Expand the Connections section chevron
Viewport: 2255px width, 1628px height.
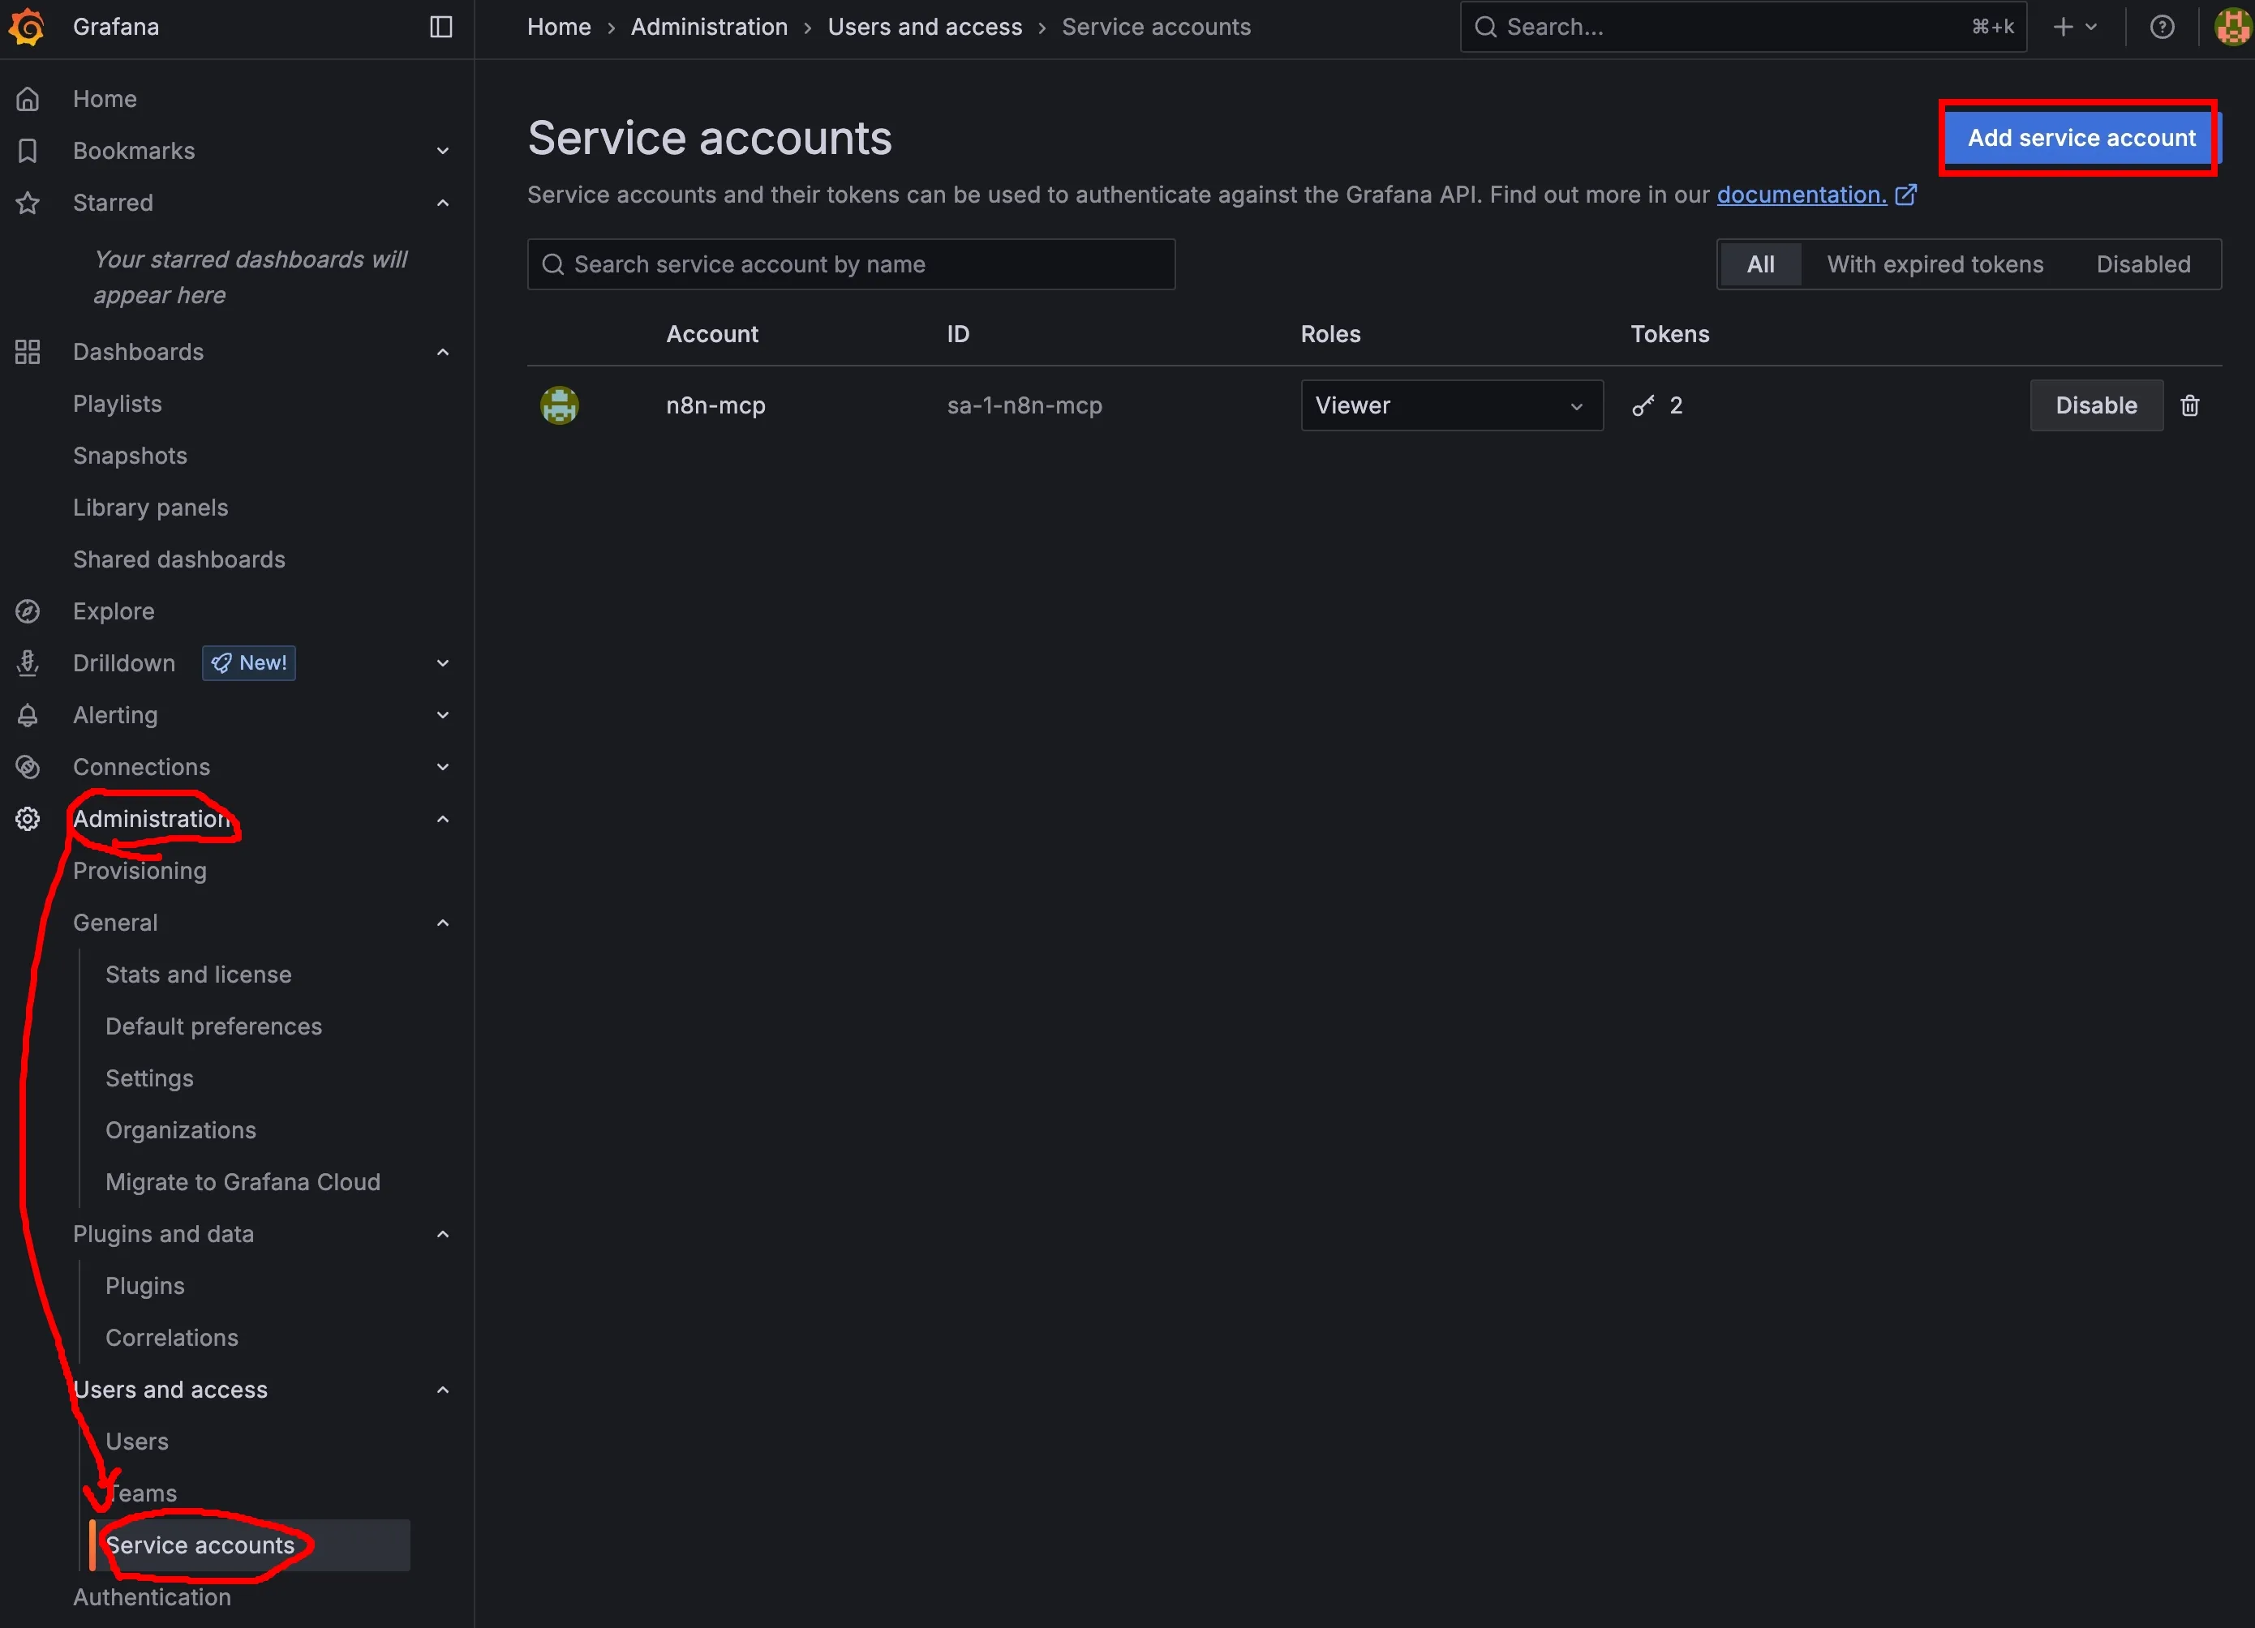[444, 766]
